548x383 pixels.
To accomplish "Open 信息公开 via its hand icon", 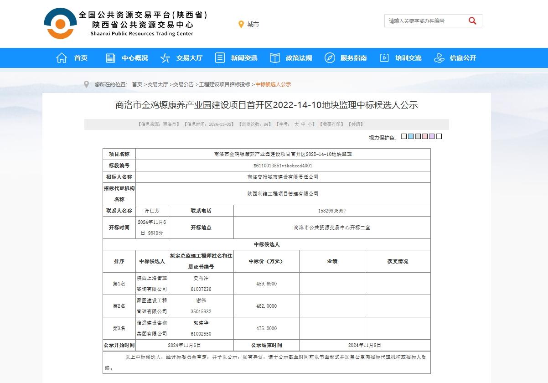I will [x=439, y=58].
